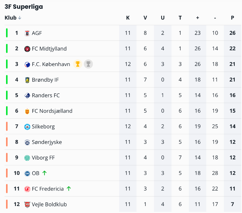This screenshot has width=242, height=213.
Task: Click the FC Nordsjælland crest icon
Action: [27, 111]
